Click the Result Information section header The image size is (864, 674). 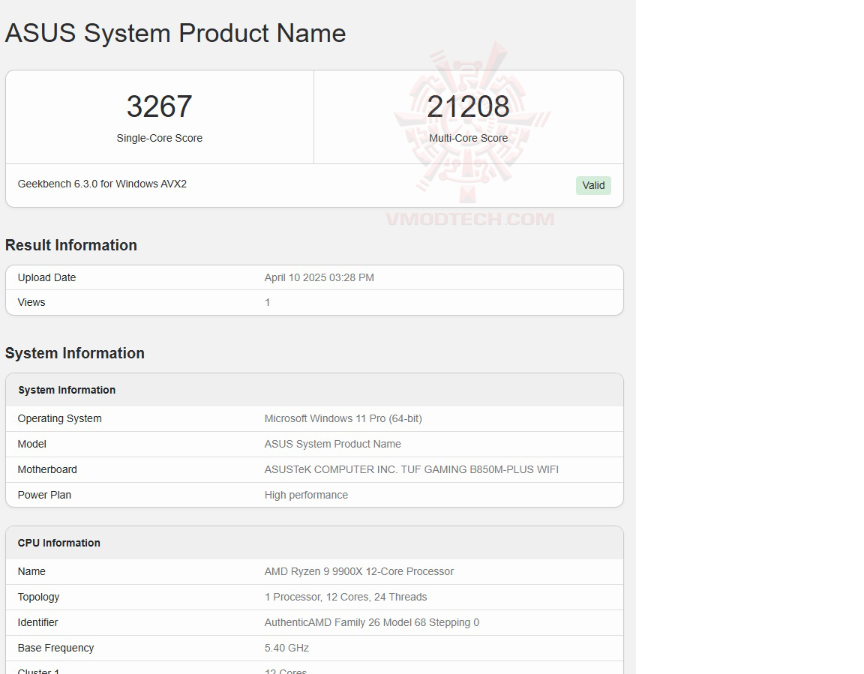(x=71, y=245)
